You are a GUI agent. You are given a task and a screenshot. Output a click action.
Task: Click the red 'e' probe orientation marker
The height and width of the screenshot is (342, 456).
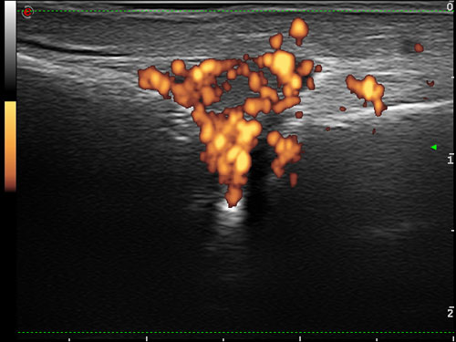click(27, 12)
